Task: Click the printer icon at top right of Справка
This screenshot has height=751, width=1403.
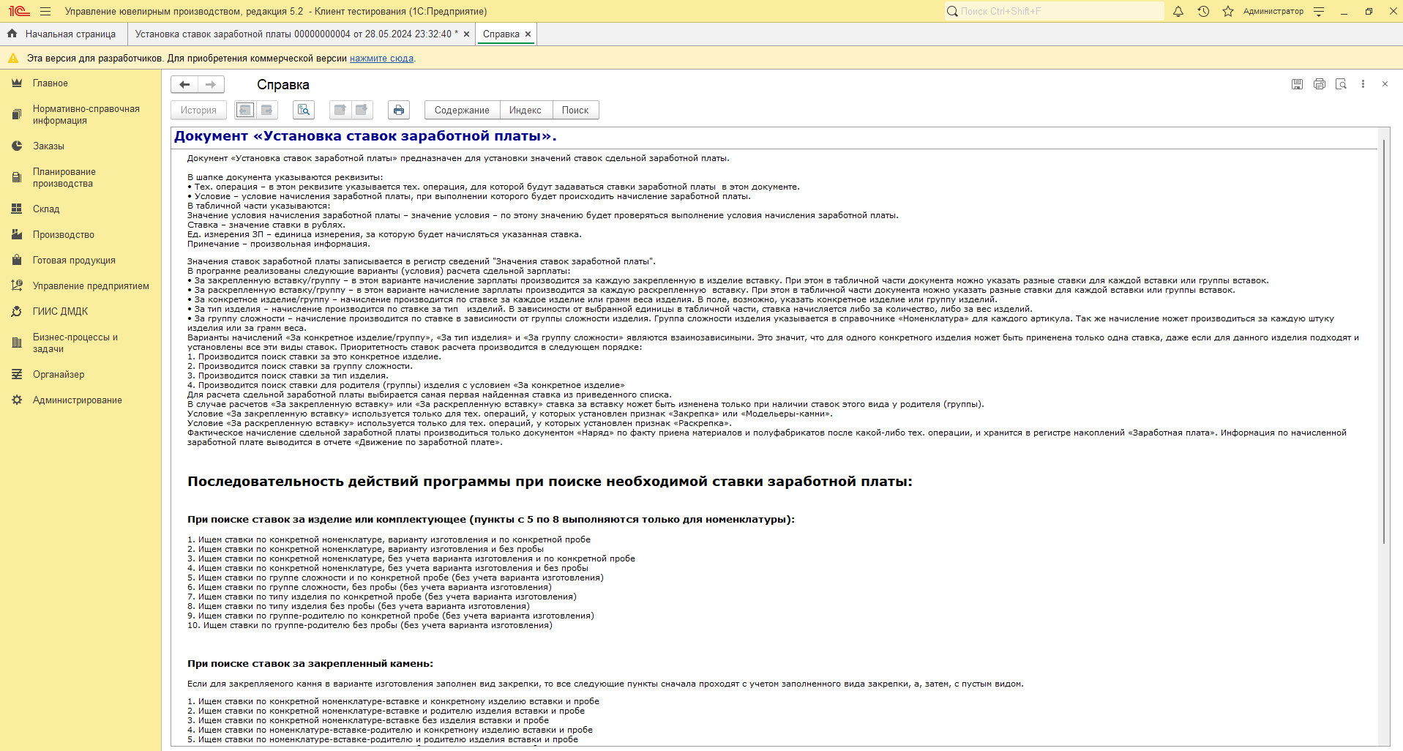Action: click(1319, 84)
